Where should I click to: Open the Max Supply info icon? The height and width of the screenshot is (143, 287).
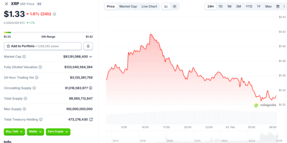24,109
